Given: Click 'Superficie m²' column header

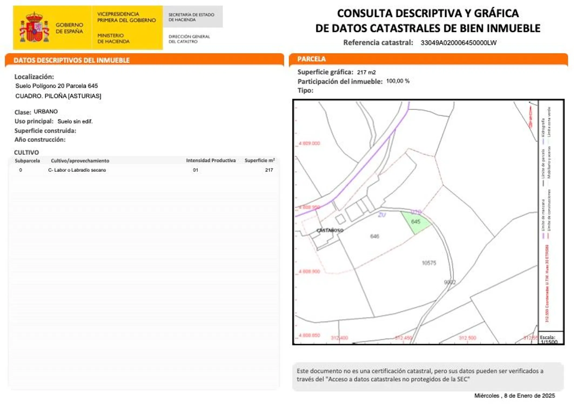Looking at the screenshot, I should pos(259,160).
